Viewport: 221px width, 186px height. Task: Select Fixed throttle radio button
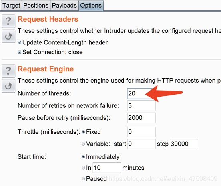pyautogui.click(x=83, y=132)
